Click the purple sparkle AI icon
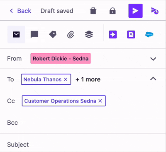Viewport: 166px width, 152px height. pyautogui.click(x=113, y=34)
